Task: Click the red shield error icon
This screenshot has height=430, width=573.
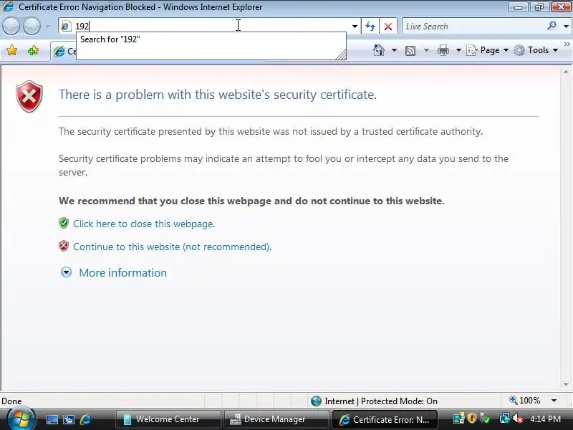Action: tap(29, 97)
